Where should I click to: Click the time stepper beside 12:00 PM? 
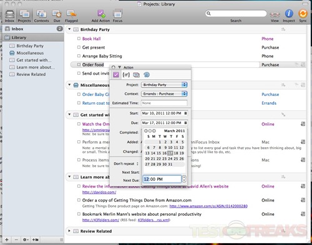click(x=184, y=179)
